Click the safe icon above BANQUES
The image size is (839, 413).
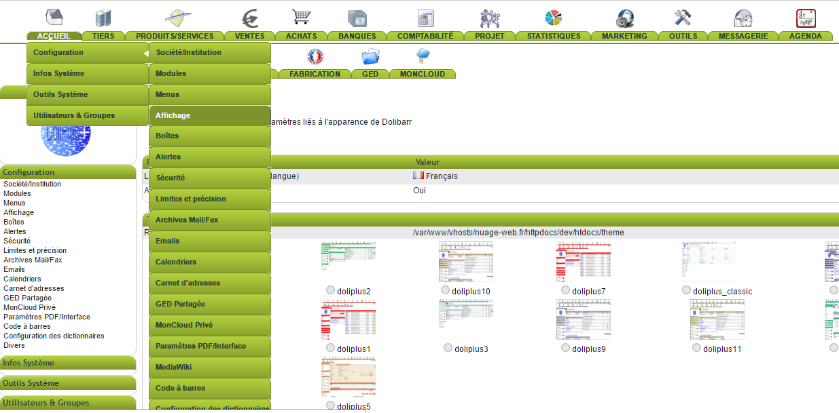[357, 18]
